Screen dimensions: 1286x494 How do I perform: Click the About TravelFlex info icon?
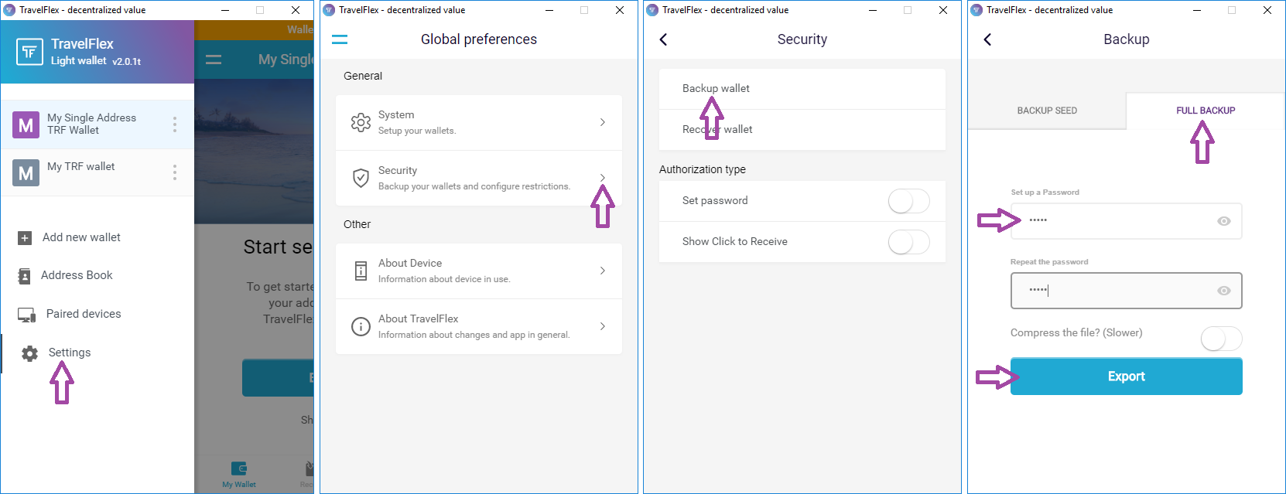(361, 326)
